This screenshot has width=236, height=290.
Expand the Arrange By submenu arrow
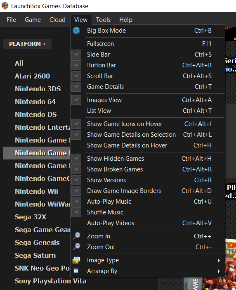(219, 271)
